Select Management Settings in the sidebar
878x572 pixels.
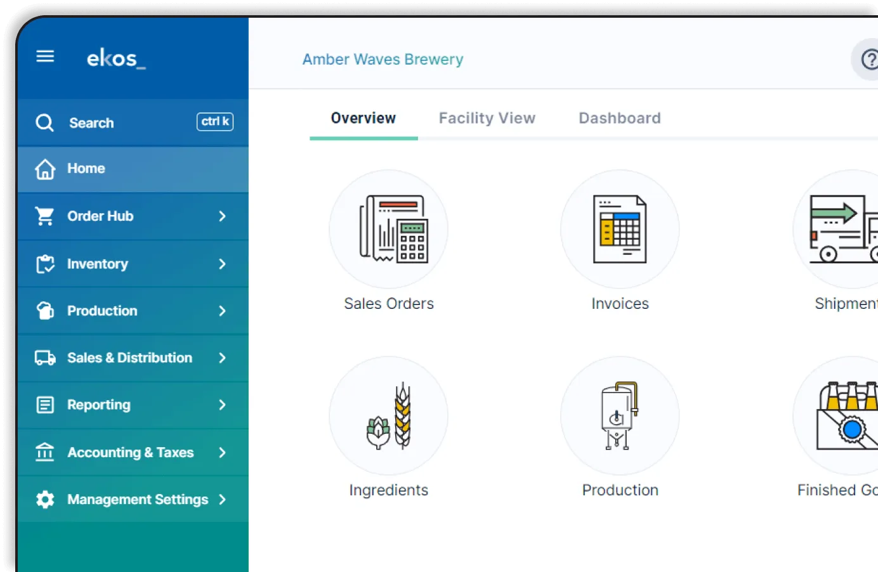pos(133,500)
